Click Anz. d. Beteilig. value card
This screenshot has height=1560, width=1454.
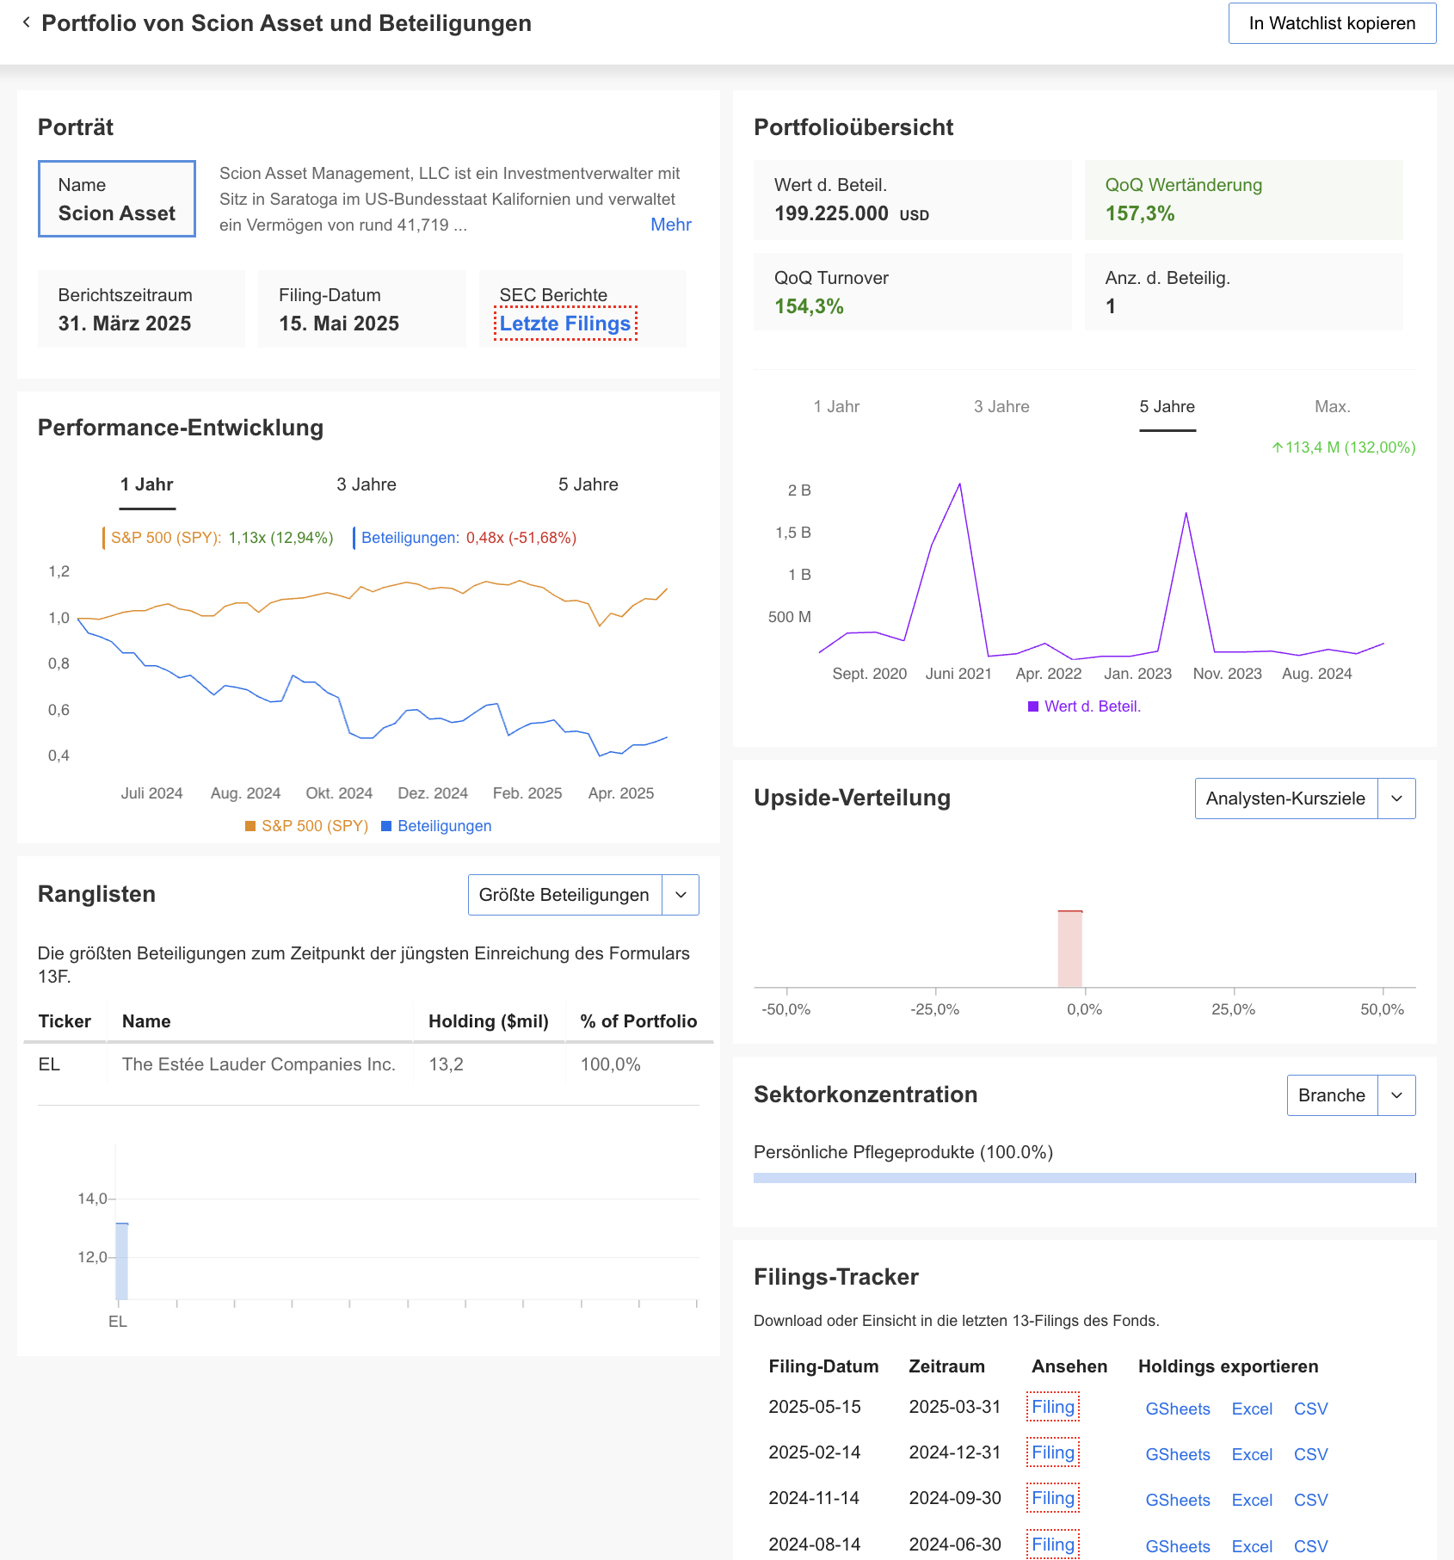[x=1243, y=292]
